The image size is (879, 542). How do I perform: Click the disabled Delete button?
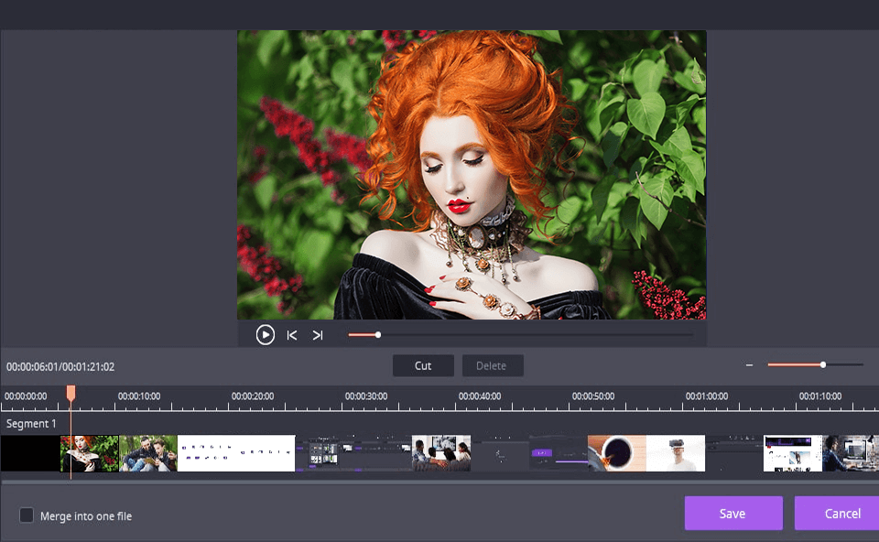click(x=493, y=364)
